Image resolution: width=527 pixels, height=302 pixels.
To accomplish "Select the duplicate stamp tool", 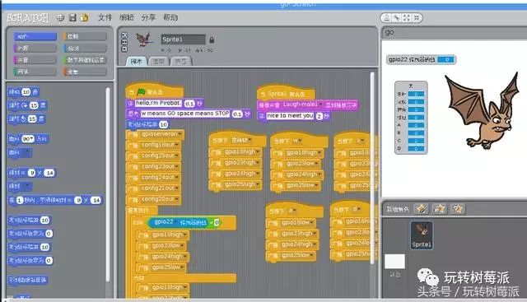I will pyautogui.click(x=387, y=18).
